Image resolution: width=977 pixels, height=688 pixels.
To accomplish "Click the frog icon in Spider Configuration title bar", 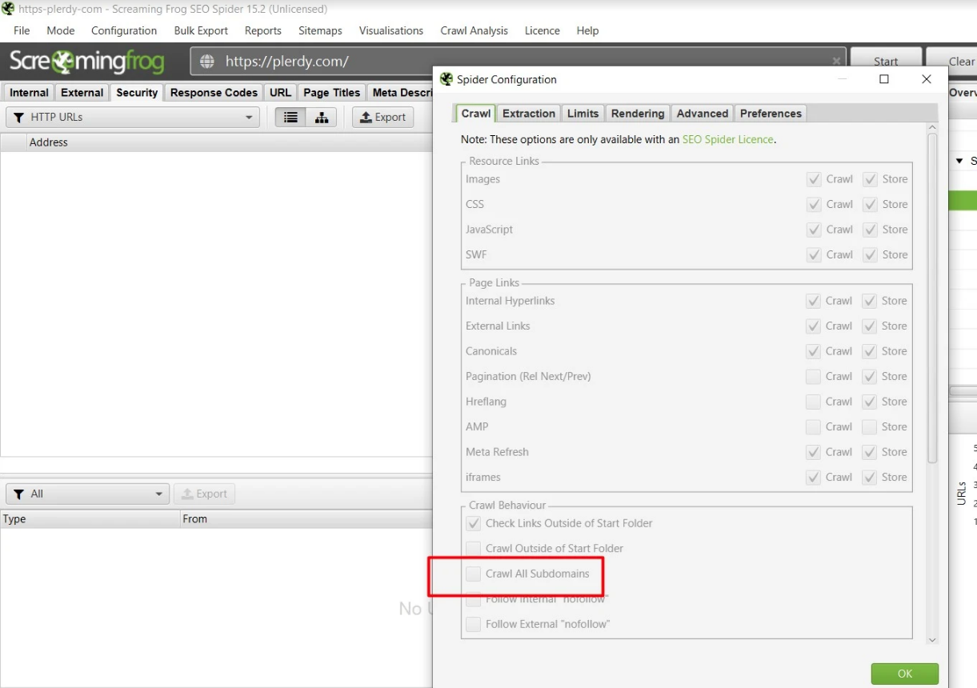I will (x=444, y=79).
